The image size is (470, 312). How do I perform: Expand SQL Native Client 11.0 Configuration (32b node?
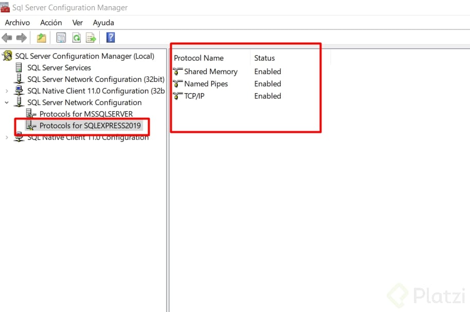pyautogui.click(x=7, y=91)
